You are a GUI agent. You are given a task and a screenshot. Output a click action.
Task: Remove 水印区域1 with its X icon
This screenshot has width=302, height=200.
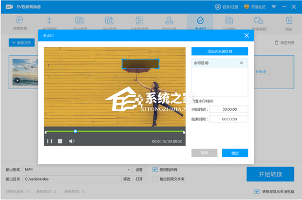(242, 63)
